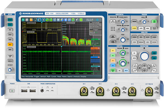Push the teal REDO key in the Navigation section
Screen dimensions: 164x108
coord(154,58)
